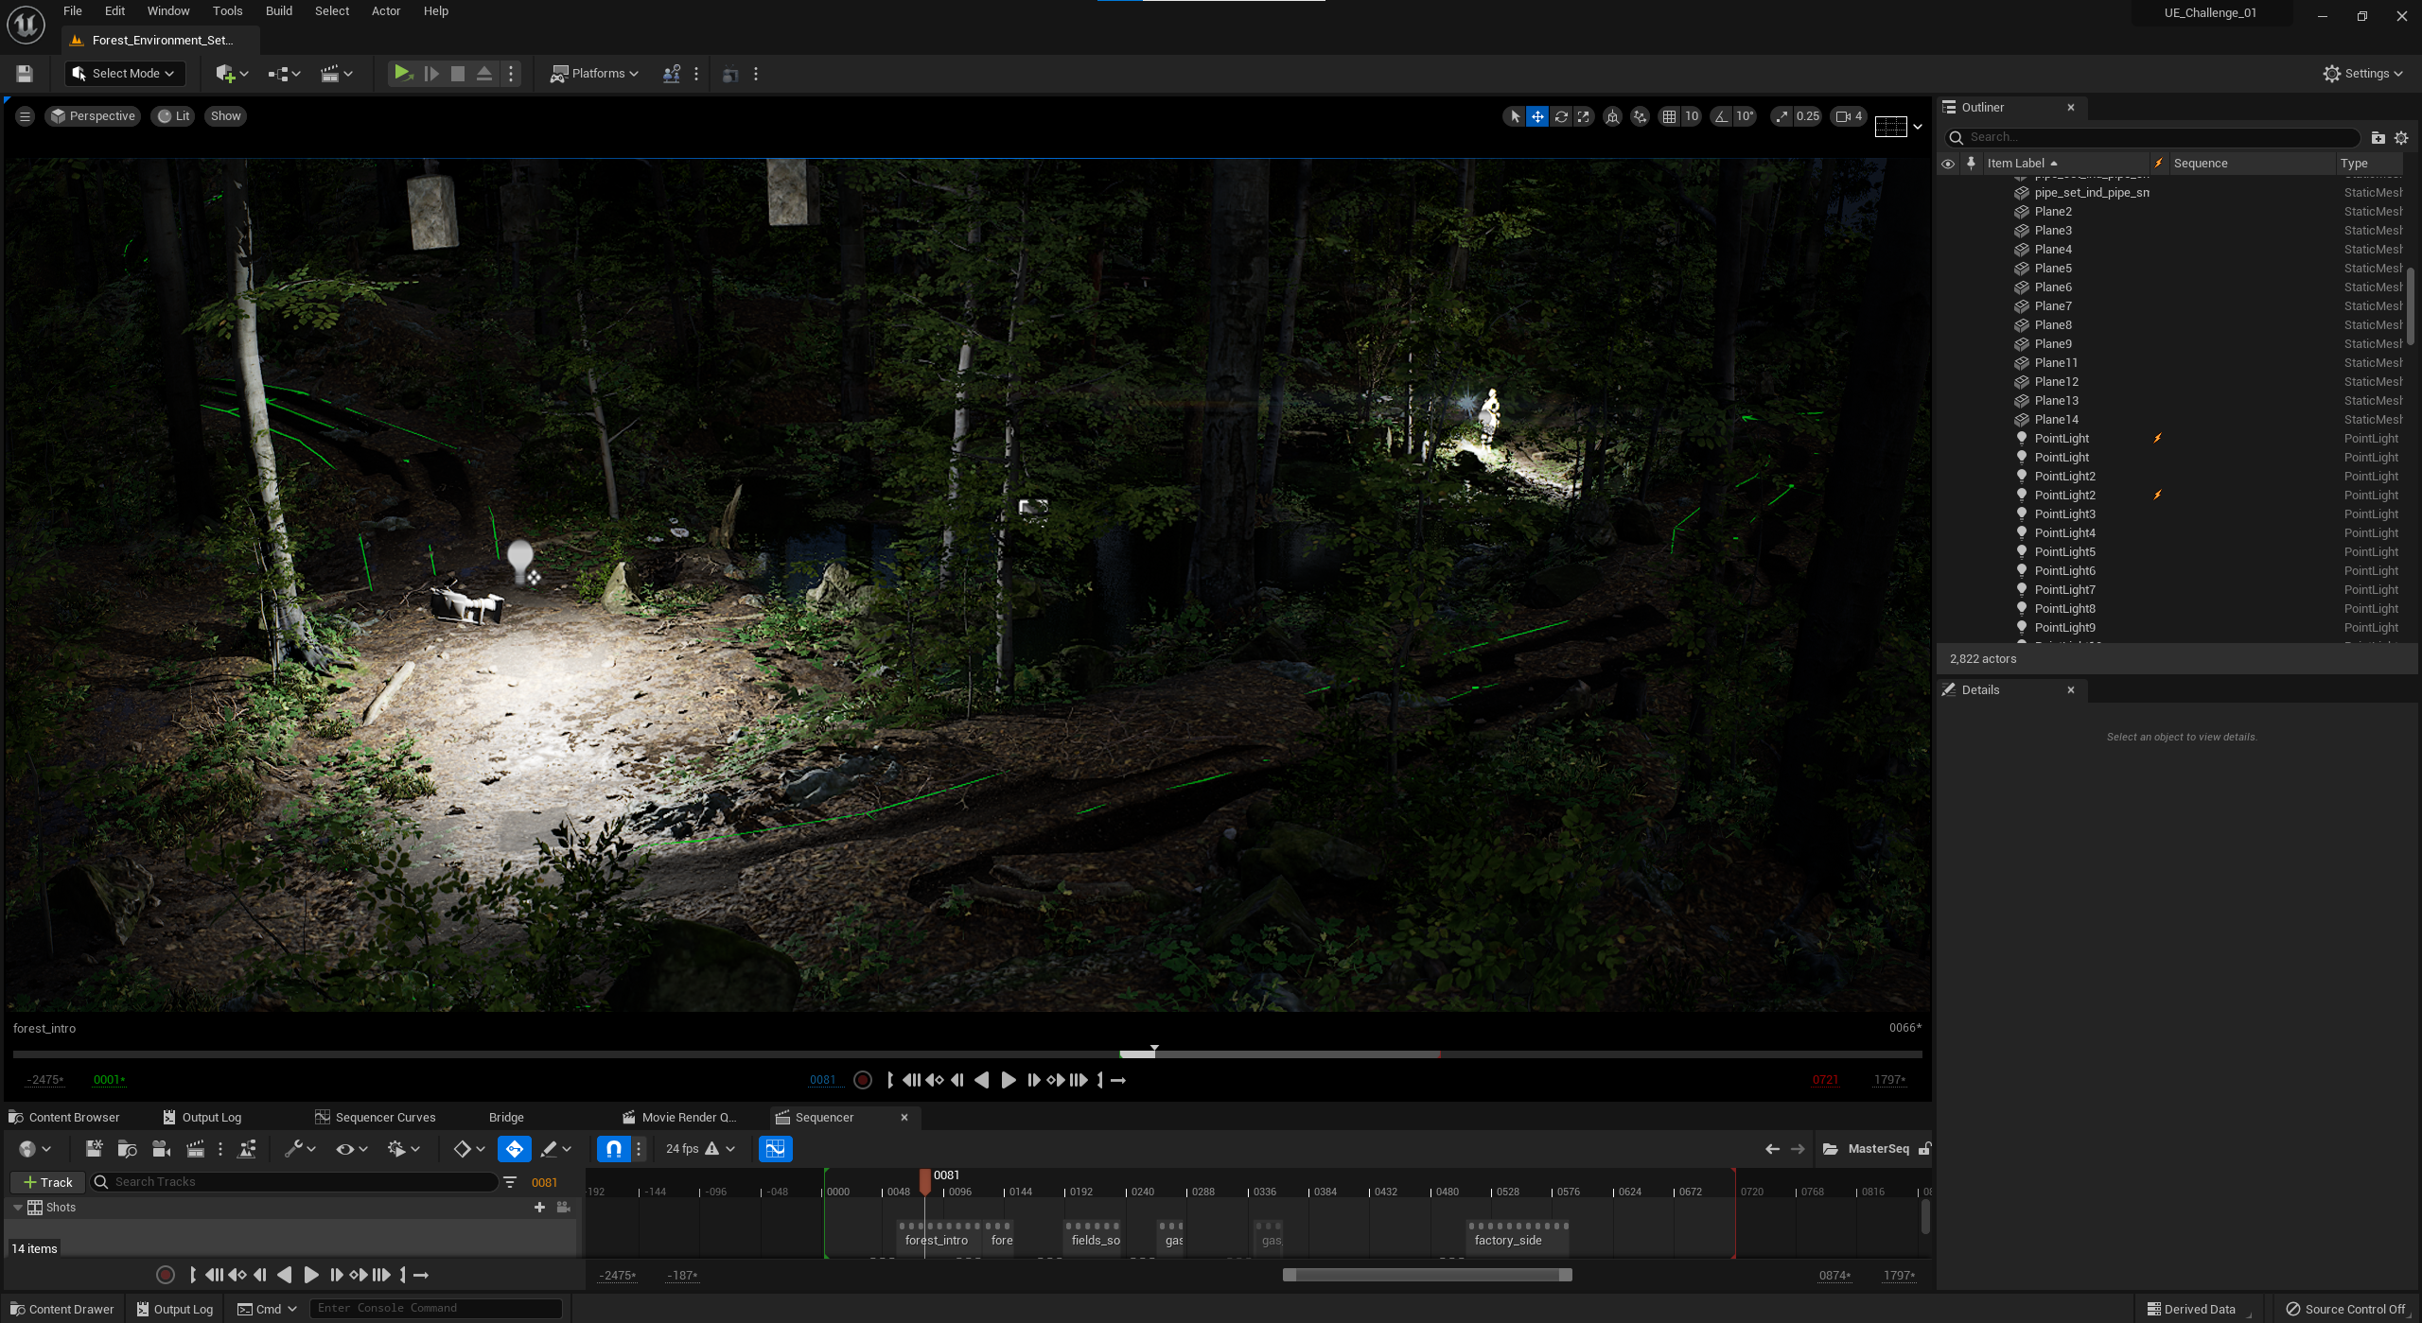Viewport: 2422px width, 1323px height.
Task: Toggle the MasterSeq lock icon in Sequencer
Action: coord(1924,1149)
